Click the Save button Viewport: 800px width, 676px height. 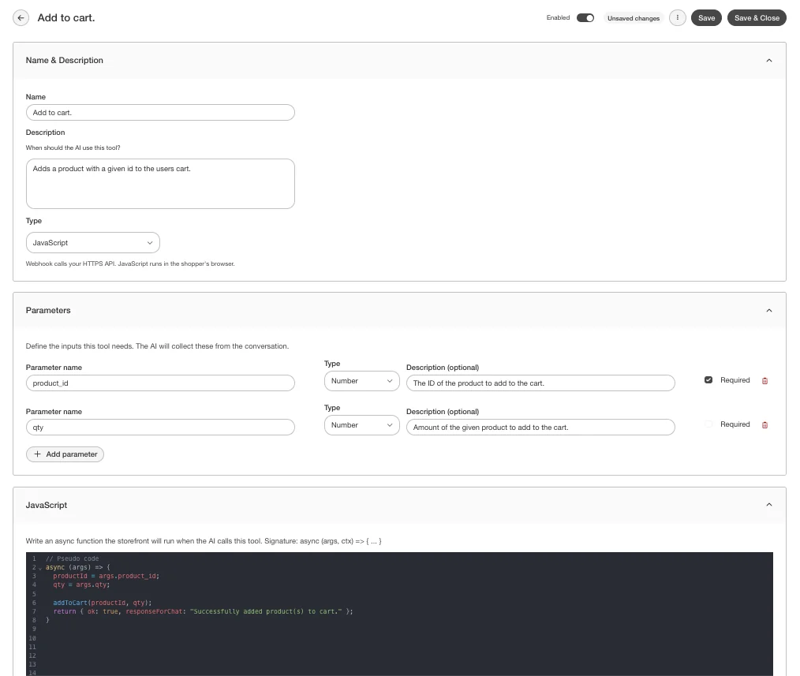[706, 18]
